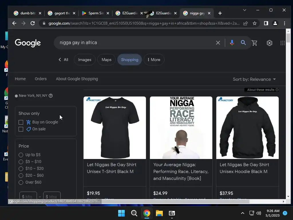Open the Home link in Google Shopping

pos(20,79)
